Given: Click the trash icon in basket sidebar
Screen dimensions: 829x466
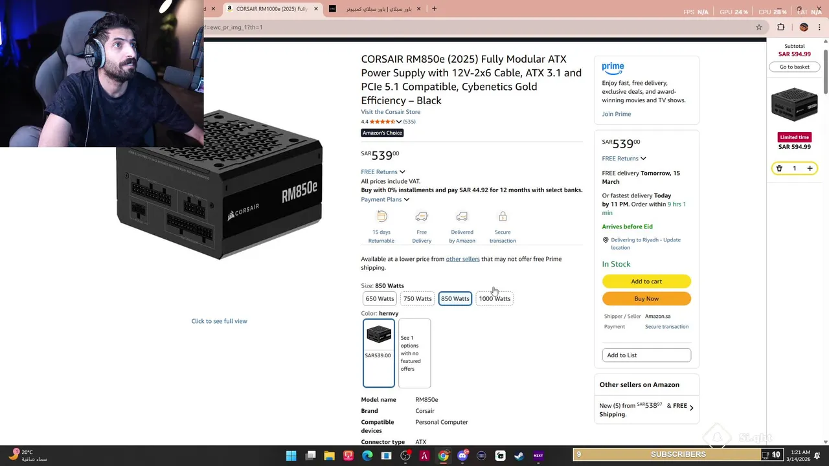Looking at the screenshot, I should (x=779, y=168).
